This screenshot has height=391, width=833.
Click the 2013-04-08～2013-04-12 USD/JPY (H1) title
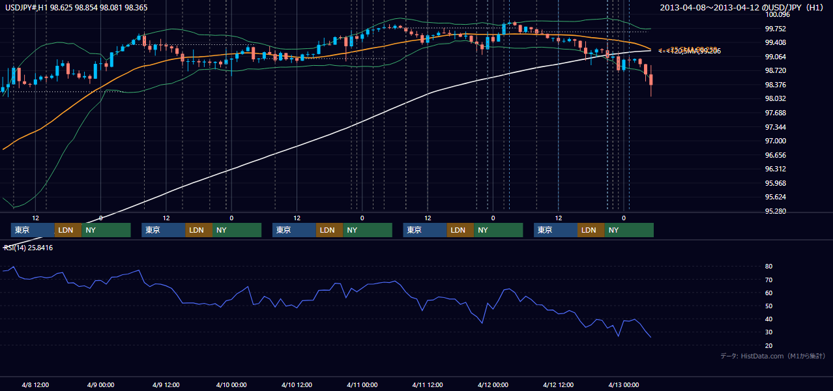pyautogui.click(x=742, y=8)
